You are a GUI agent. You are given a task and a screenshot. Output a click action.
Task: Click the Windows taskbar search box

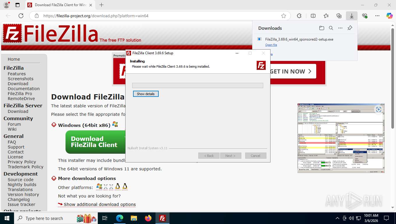tap(56, 218)
